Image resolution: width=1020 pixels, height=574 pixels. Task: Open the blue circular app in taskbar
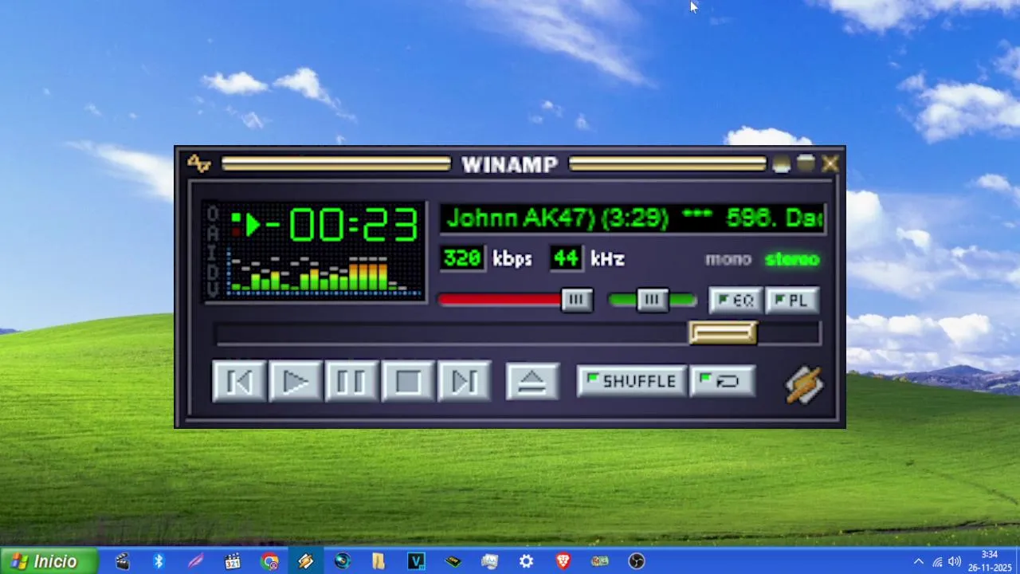click(x=343, y=561)
